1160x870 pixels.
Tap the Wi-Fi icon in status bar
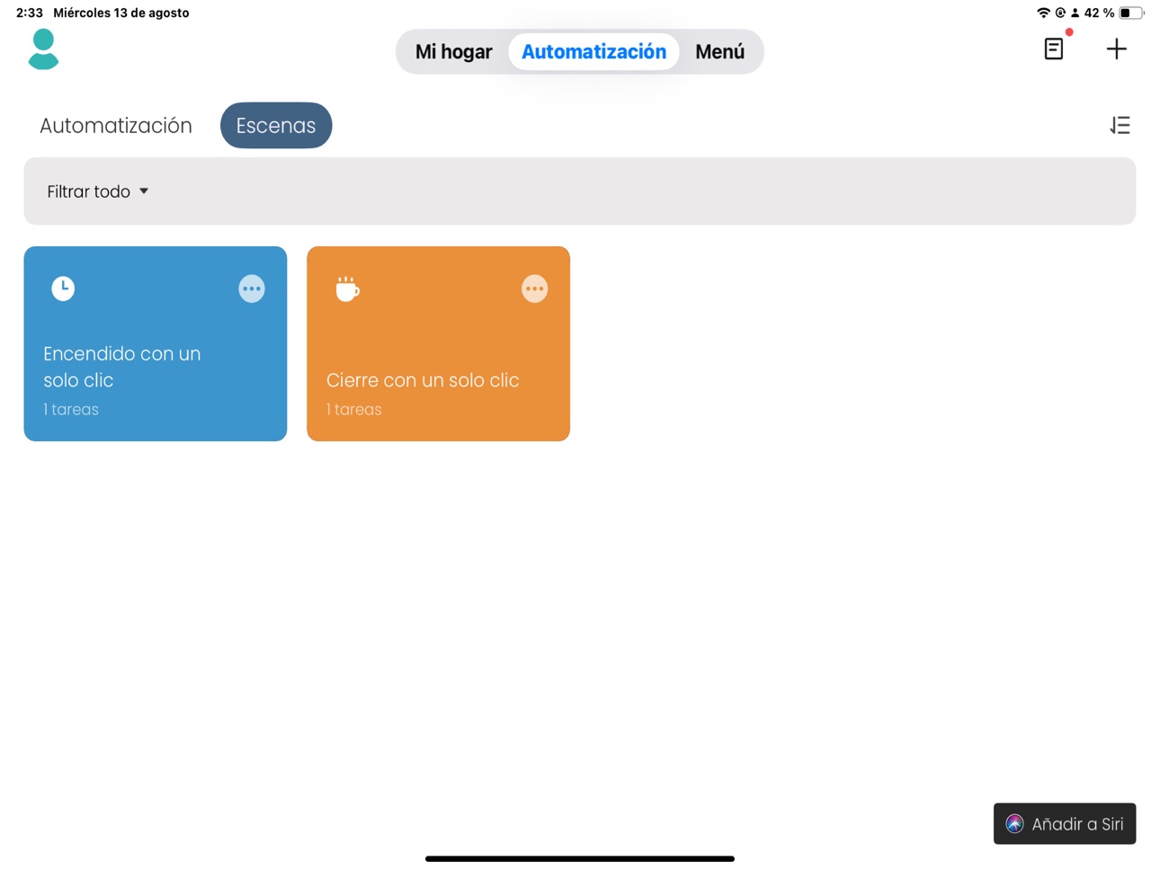pyautogui.click(x=1043, y=13)
